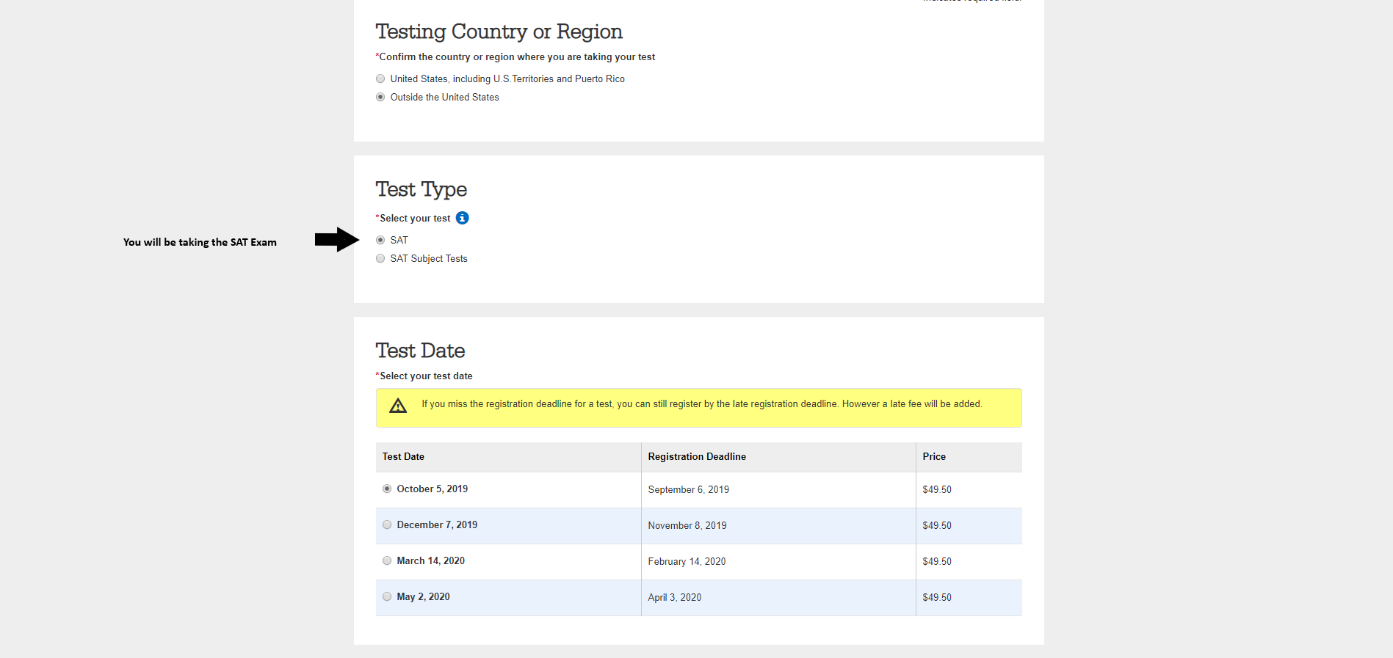Select the October 5, 2019 test date
1393x658 pixels.
[387, 489]
